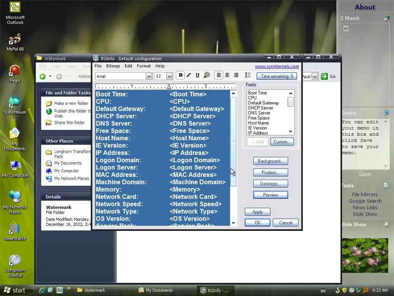Open My Computer desktop icon
Screen dimensions: 394x296
tap(15, 169)
